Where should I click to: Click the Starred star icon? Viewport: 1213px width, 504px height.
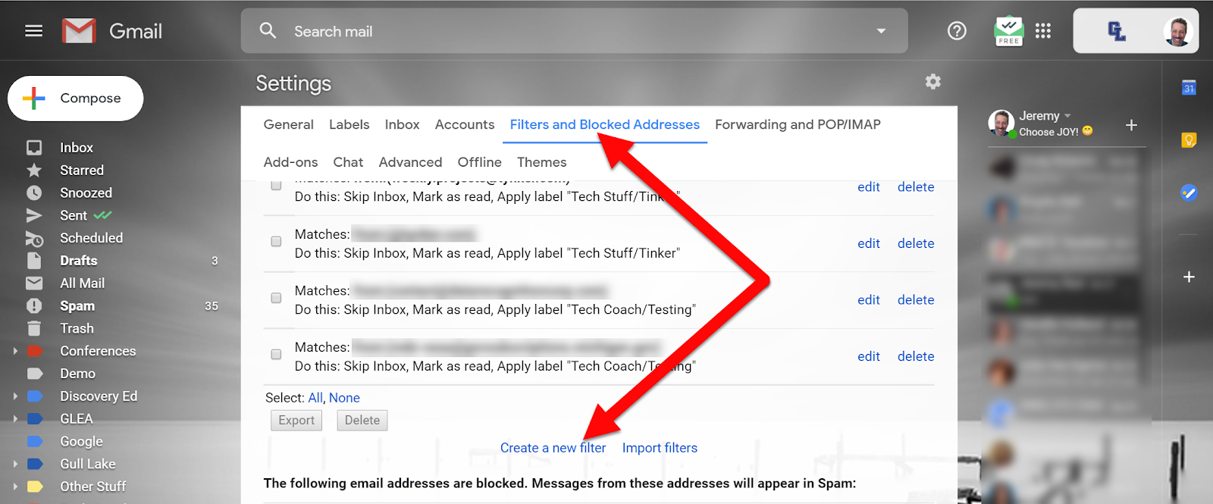pyautogui.click(x=34, y=170)
